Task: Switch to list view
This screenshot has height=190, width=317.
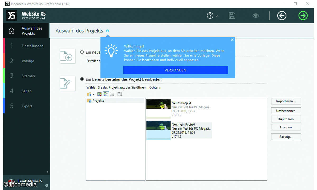Action: click(112, 94)
